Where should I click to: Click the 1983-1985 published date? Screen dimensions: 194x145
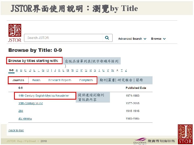(x=133, y=118)
